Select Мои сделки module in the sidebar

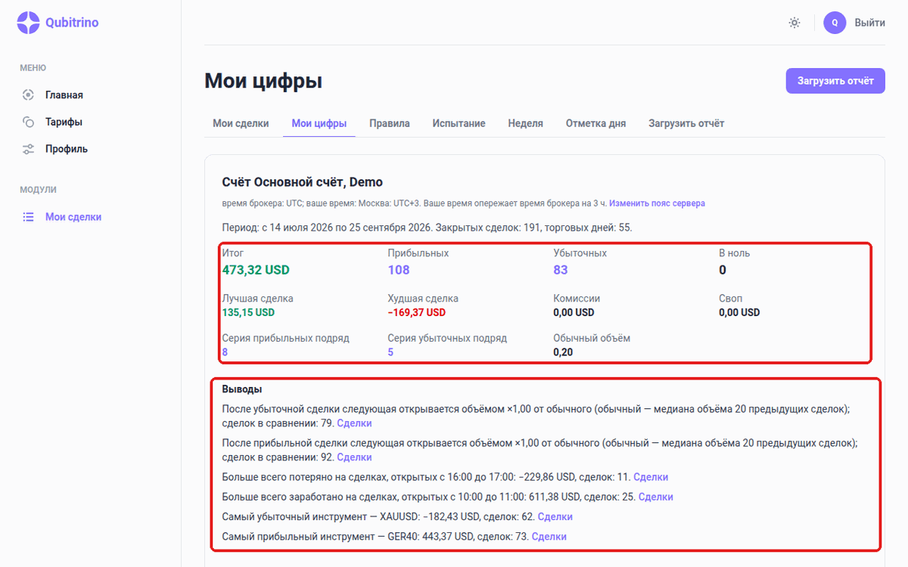point(73,217)
